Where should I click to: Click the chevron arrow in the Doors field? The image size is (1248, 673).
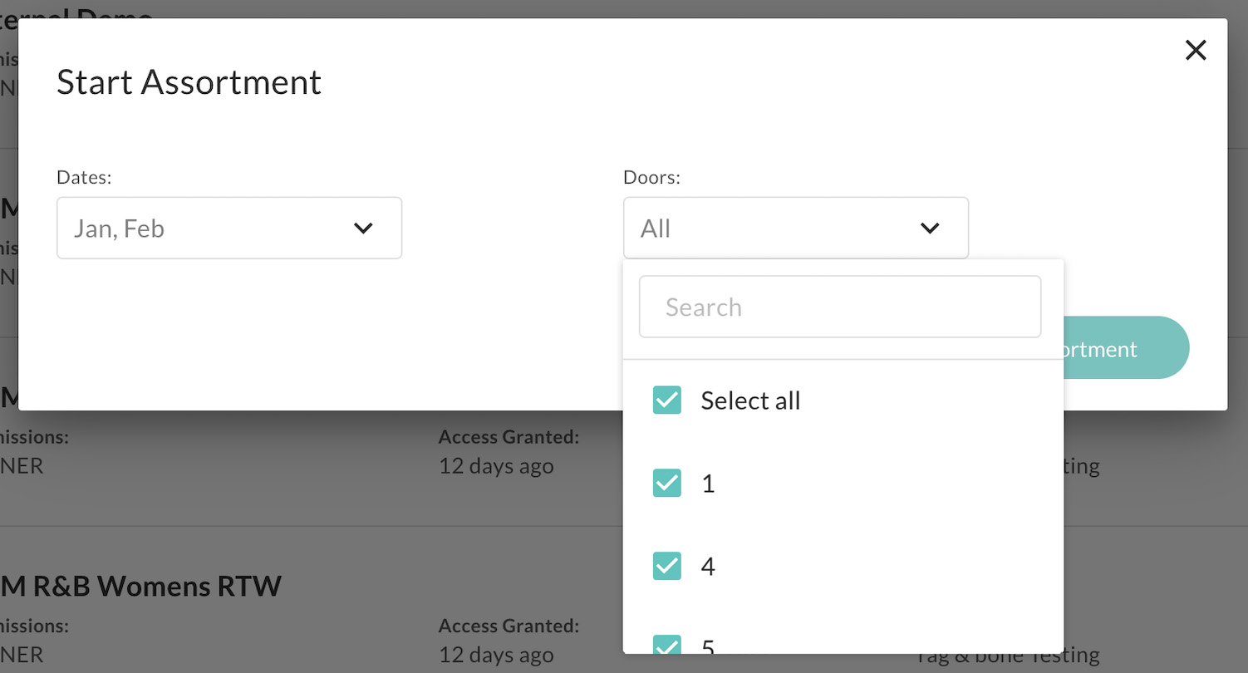click(x=930, y=228)
